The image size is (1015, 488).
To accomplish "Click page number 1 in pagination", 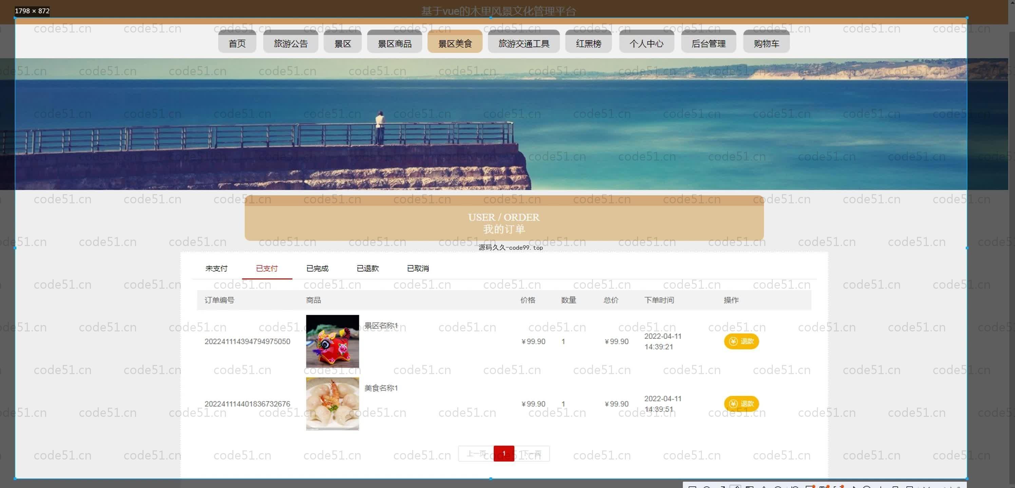I will click(503, 453).
